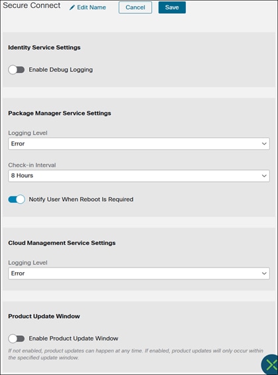Click the Secure Connect title
The height and width of the screenshot is (375, 278).
(x=32, y=5)
